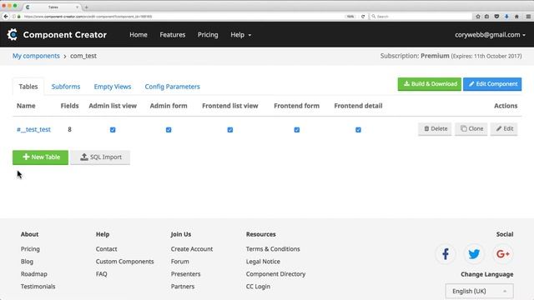Open the Google Plus social icon
The height and width of the screenshot is (300, 534).
(x=502, y=253)
